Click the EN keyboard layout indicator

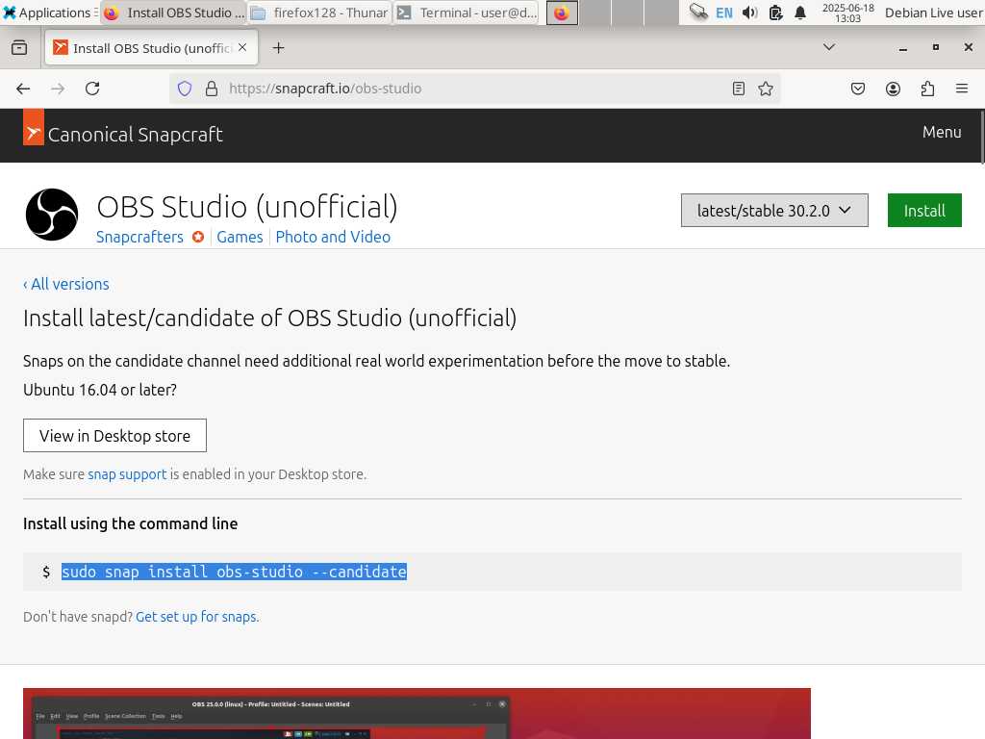(x=724, y=13)
